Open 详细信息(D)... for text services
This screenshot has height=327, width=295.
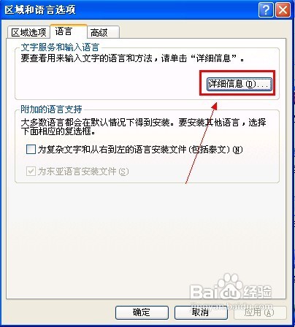pos(239,84)
